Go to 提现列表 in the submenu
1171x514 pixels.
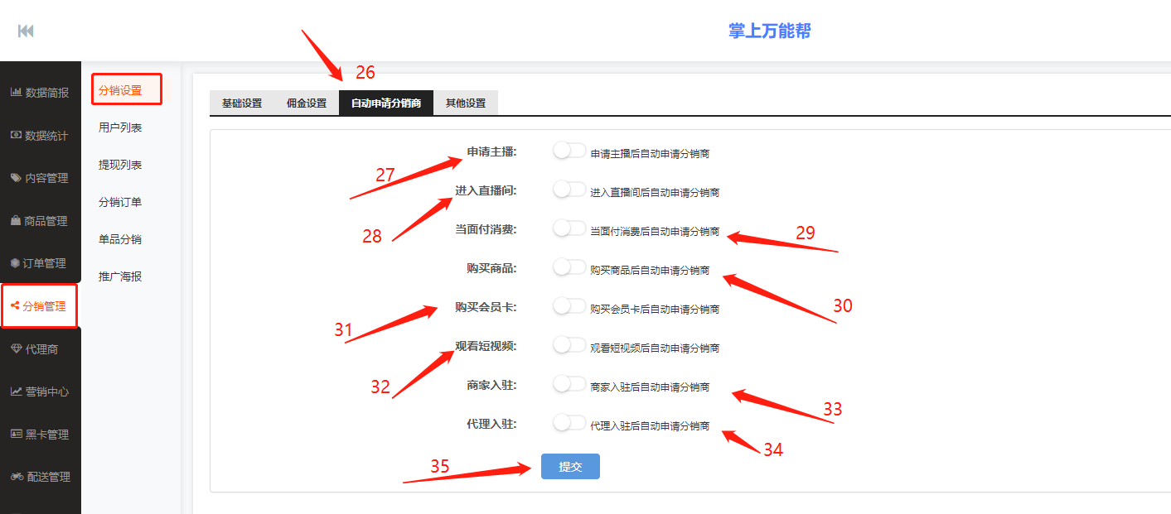click(120, 165)
